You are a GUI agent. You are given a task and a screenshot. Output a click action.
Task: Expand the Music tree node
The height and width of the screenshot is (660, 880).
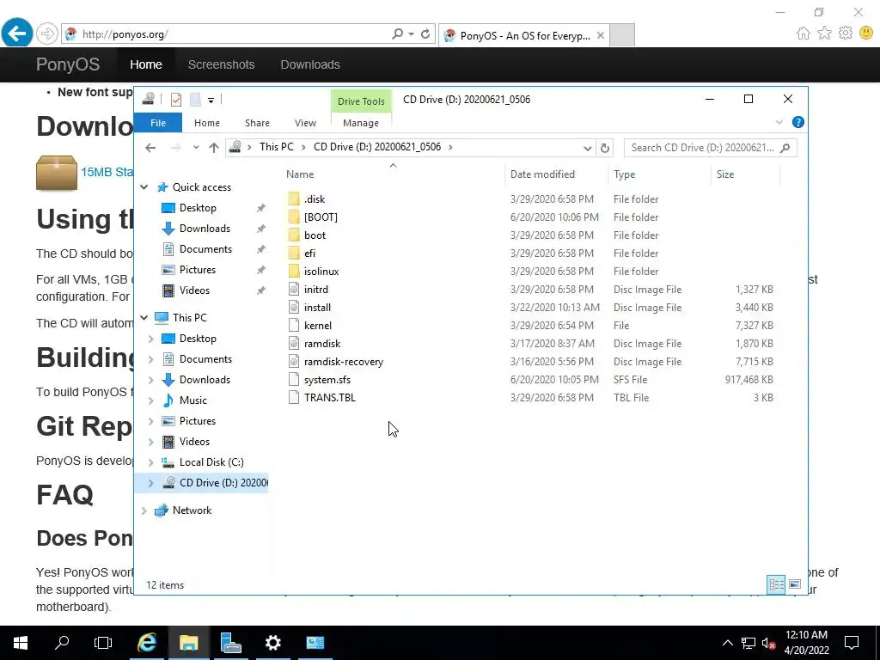point(151,400)
